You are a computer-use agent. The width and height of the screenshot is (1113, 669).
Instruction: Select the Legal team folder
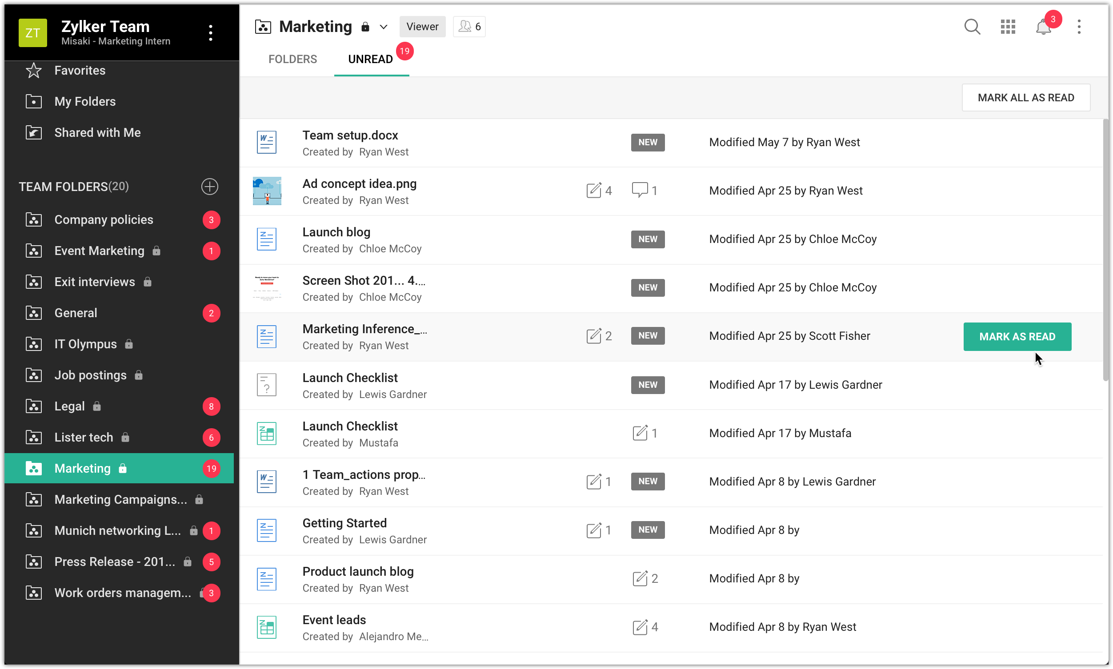(x=69, y=406)
